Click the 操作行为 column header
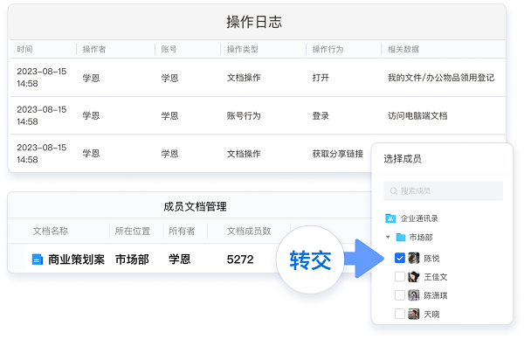Image resolution: width=524 pixels, height=339 pixels. click(x=327, y=49)
